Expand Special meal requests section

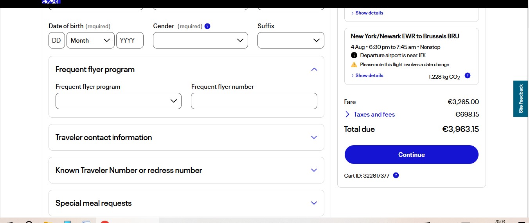314,203
